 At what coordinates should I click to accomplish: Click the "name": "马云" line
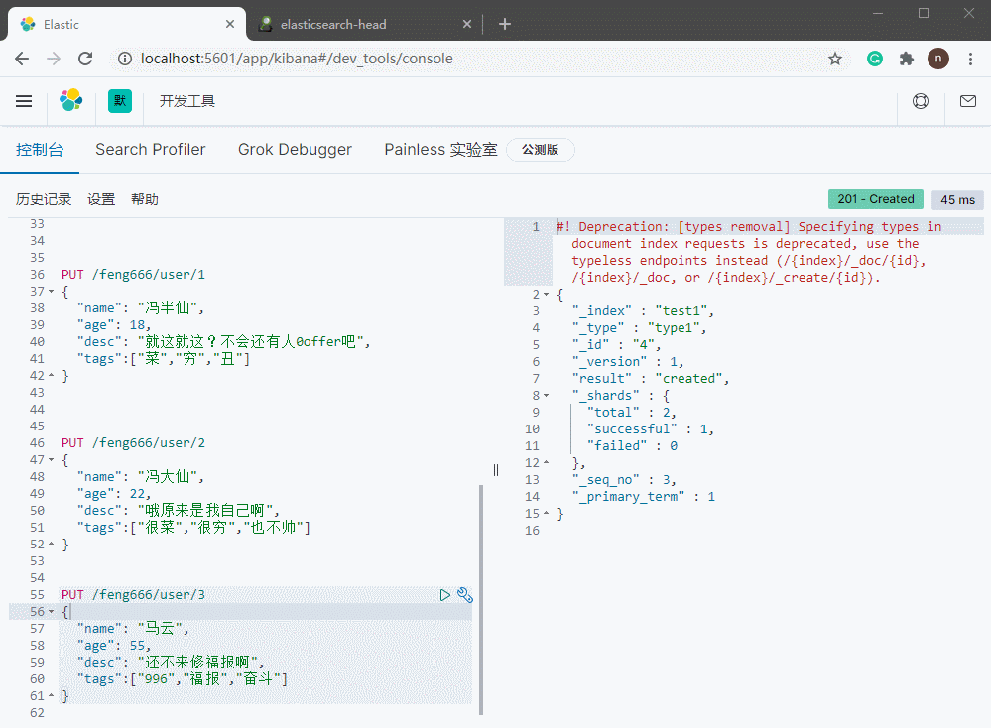[133, 628]
